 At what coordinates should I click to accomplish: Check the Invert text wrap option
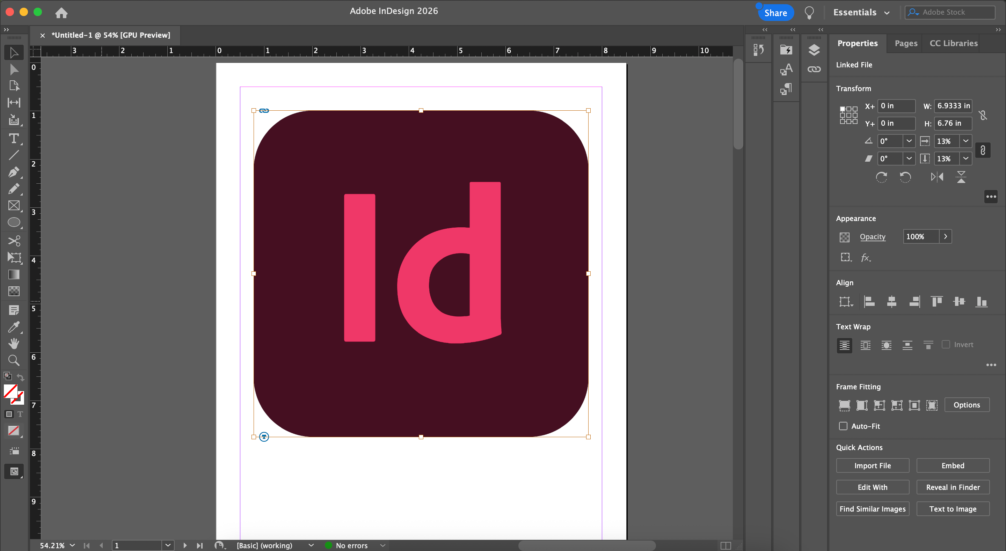(946, 344)
